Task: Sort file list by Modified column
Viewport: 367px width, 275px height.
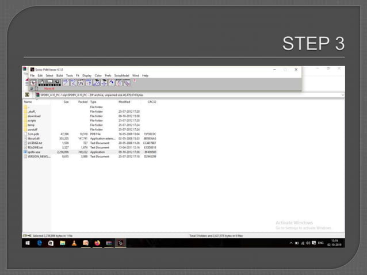Action: 124,102
